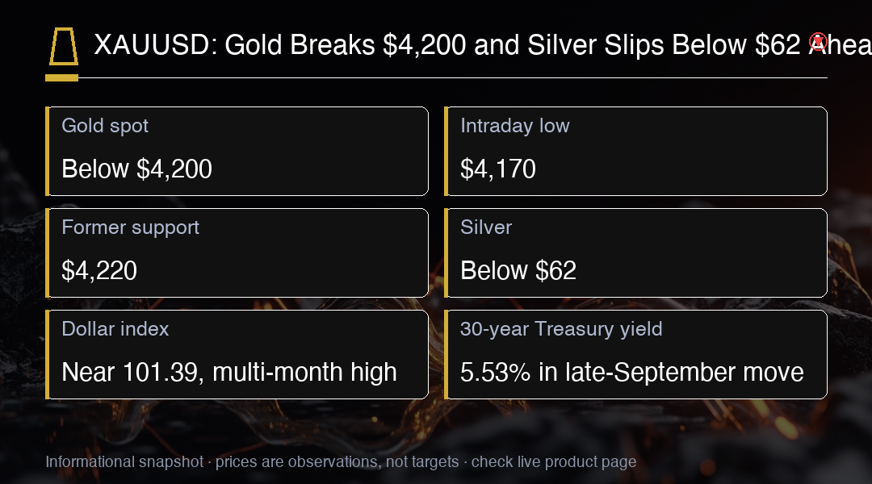Select the Intraday low card
The width and height of the screenshot is (872, 484).
[635, 151]
